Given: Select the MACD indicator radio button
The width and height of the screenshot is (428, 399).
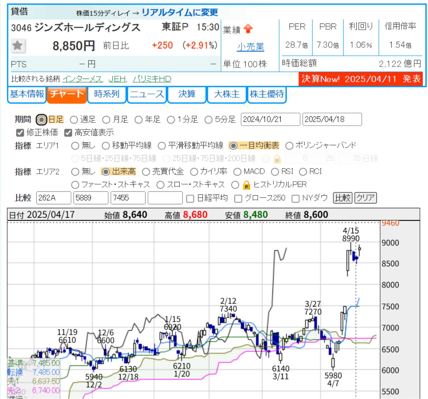Looking at the screenshot, I should coord(237,172).
